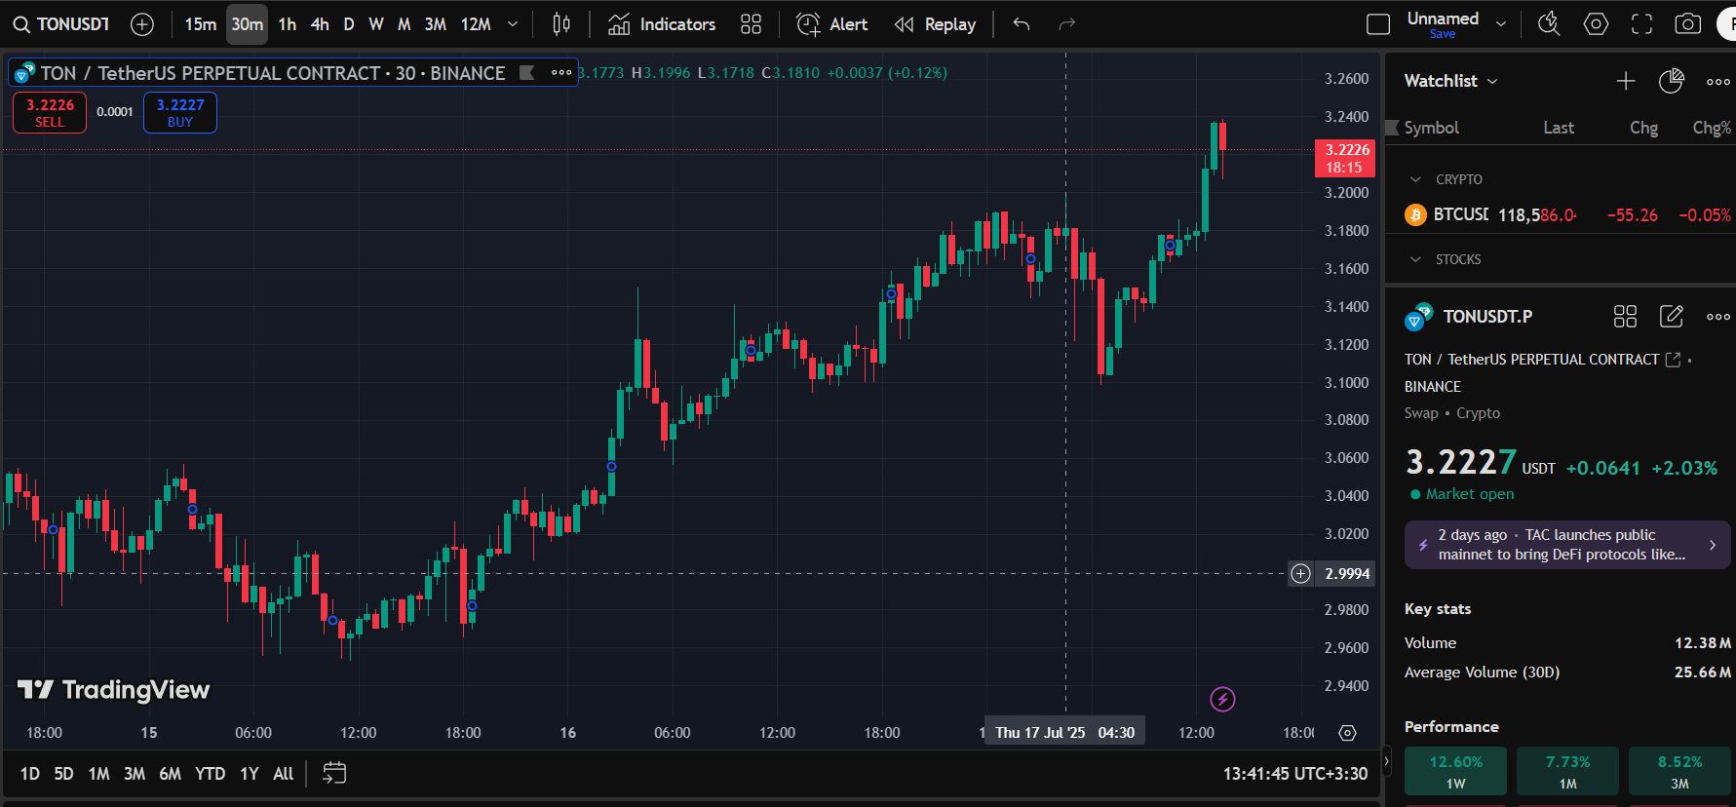The image size is (1736, 807).
Task: Collapse the CRYPTO watchlist section
Action: [x=1415, y=179]
